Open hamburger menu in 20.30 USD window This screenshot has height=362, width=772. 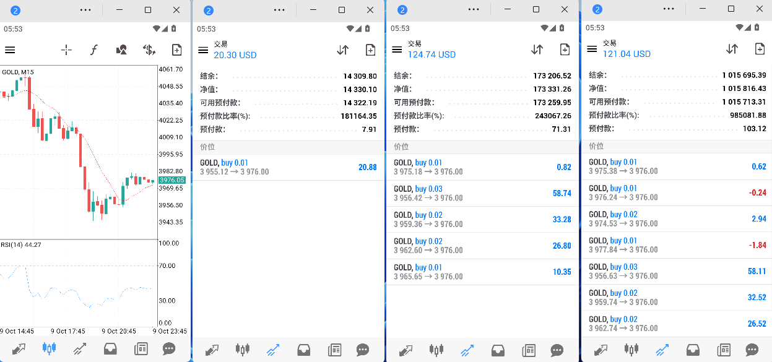203,50
